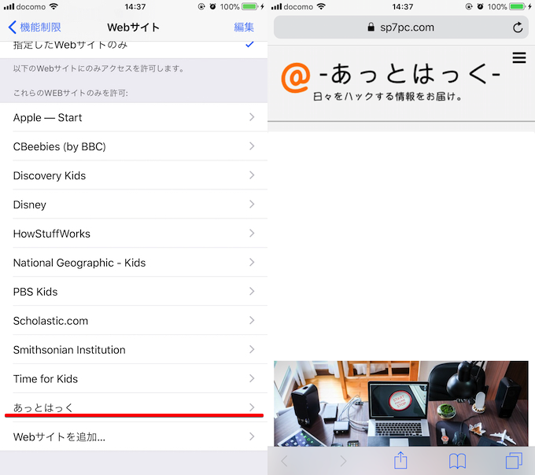Tap the 編集 edit button
535x475 pixels.
tap(244, 28)
